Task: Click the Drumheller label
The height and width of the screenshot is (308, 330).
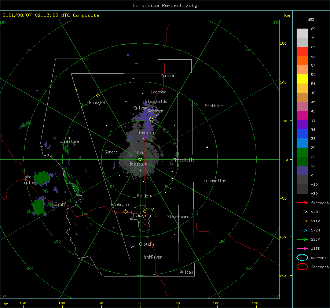Action: coord(215,181)
